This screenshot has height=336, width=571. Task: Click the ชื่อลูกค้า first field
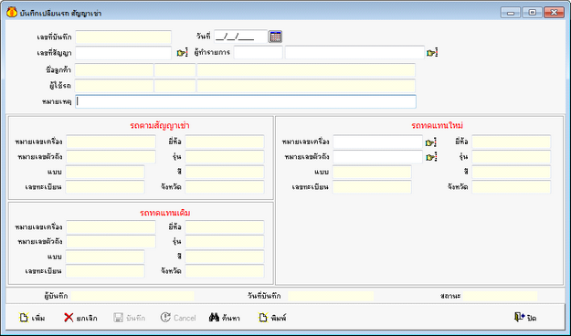tap(114, 70)
